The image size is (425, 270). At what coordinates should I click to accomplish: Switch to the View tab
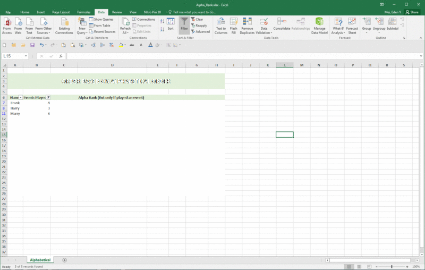(x=133, y=12)
